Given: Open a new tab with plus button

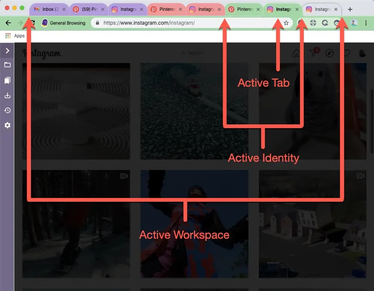Looking at the screenshot, I should [x=350, y=9].
